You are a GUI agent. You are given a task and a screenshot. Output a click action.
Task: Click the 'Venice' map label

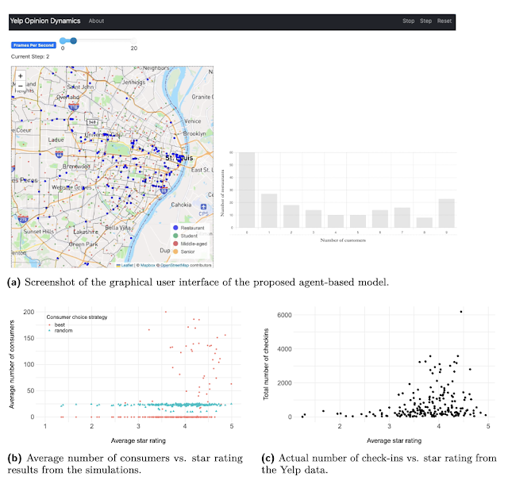[x=192, y=121]
